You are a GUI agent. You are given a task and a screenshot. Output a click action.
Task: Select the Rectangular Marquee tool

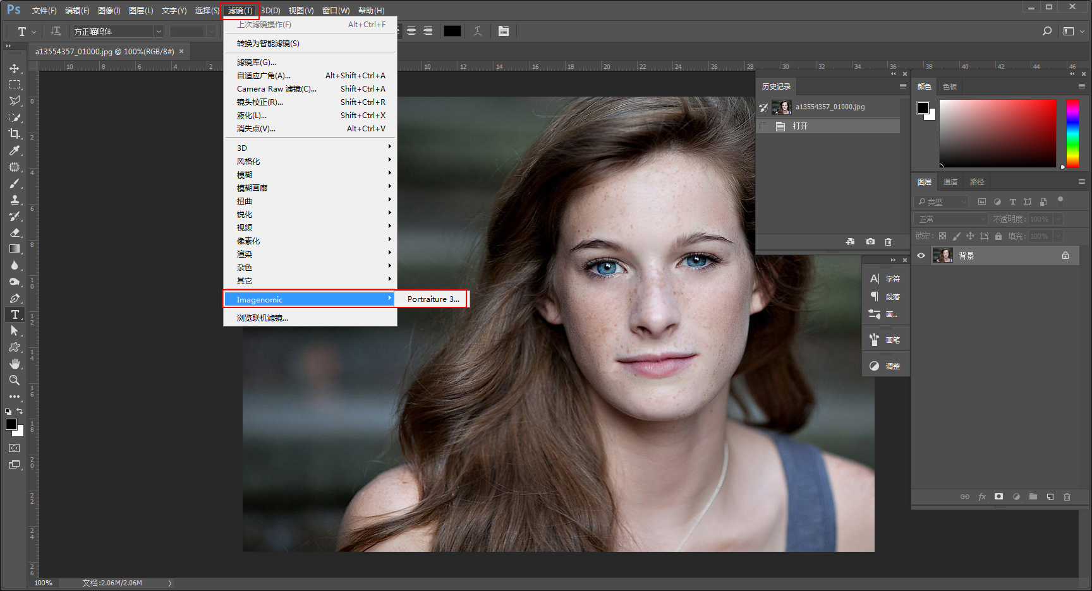15,85
